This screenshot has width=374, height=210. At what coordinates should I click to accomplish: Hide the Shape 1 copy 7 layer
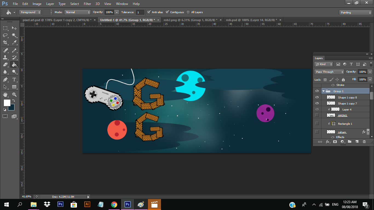(x=317, y=103)
